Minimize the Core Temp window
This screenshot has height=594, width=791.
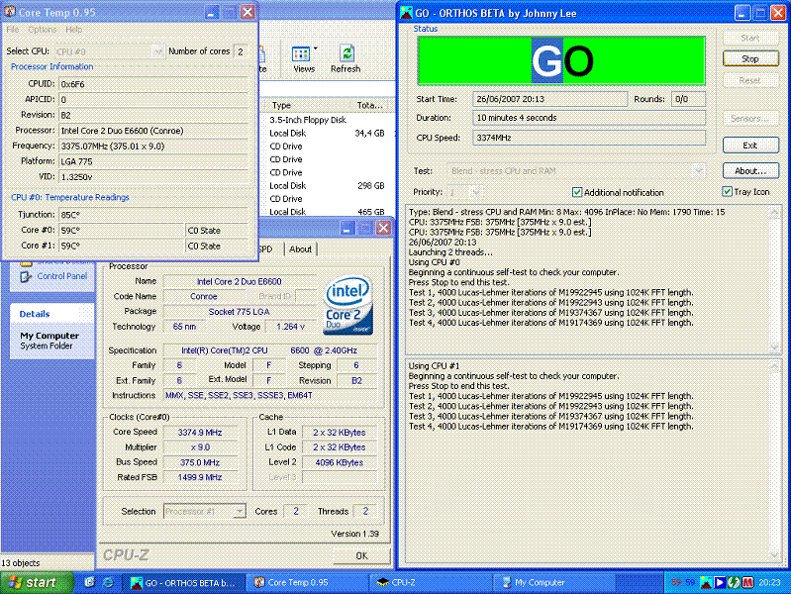(x=212, y=12)
